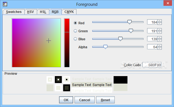Click the Alpha value field showing 64

pos(152,47)
